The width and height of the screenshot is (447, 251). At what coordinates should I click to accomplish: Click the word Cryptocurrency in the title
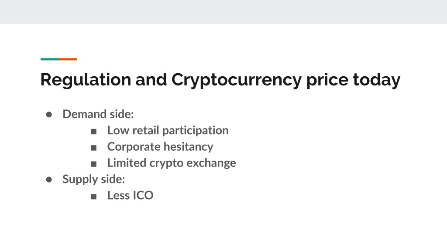click(236, 80)
